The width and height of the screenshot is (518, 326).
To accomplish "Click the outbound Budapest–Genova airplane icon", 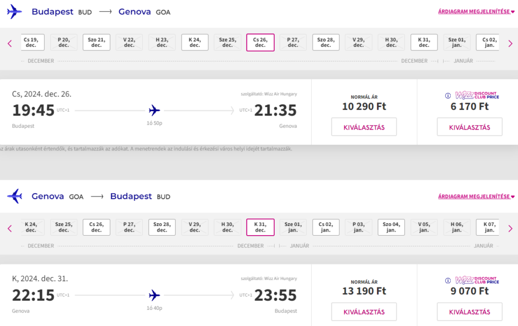I will click(14, 12).
